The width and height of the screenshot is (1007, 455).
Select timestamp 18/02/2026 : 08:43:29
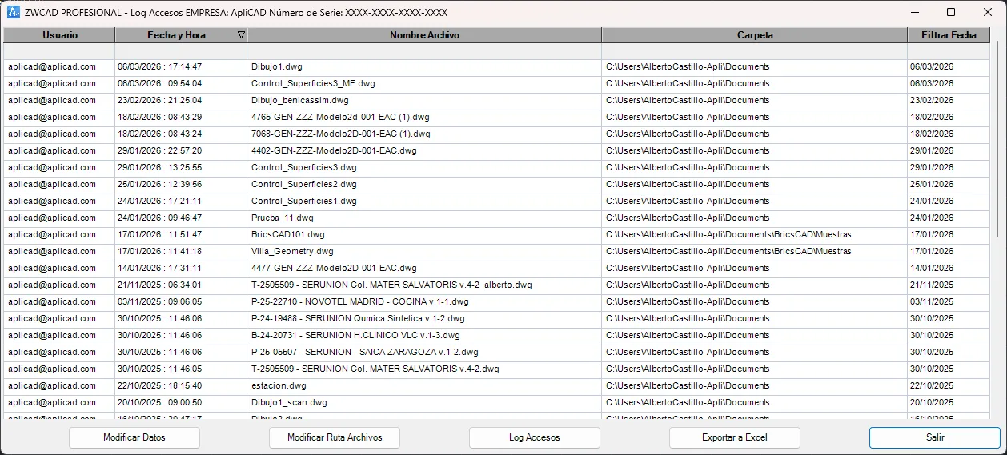[x=159, y=117]
